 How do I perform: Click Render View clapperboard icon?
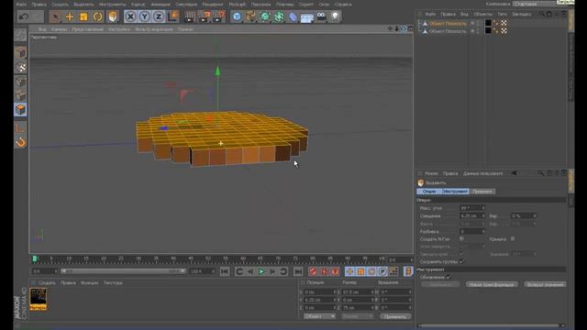point(190,16)
